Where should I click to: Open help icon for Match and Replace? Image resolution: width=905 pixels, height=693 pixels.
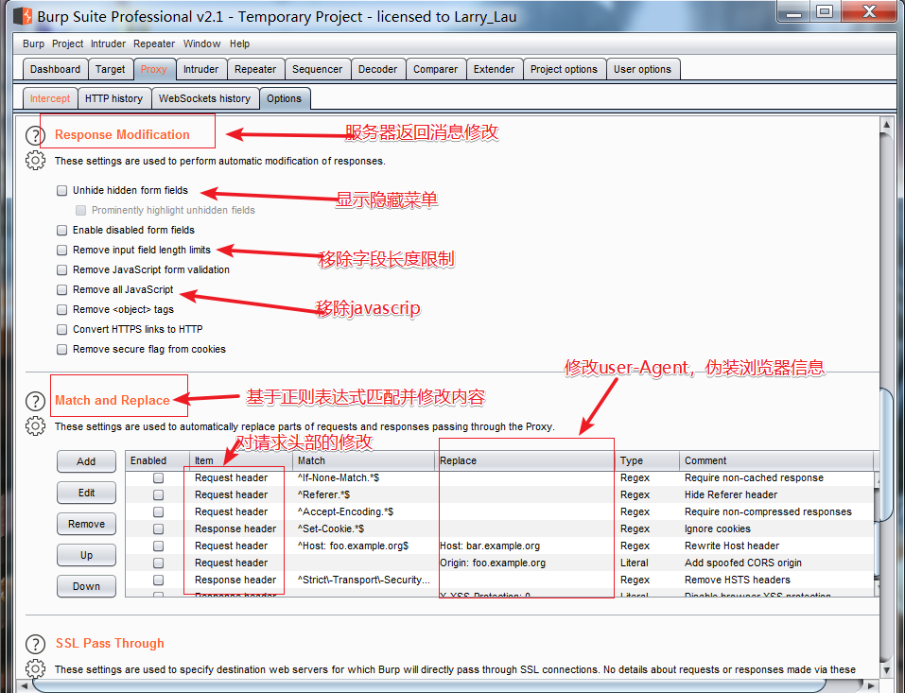click(35, 401)
